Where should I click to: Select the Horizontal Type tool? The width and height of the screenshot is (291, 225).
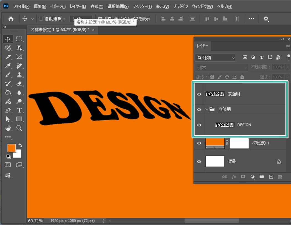(19, 110)
